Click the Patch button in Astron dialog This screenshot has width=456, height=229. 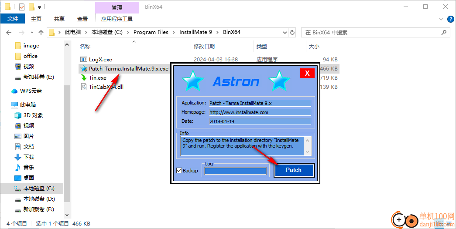tap(294, 170)
